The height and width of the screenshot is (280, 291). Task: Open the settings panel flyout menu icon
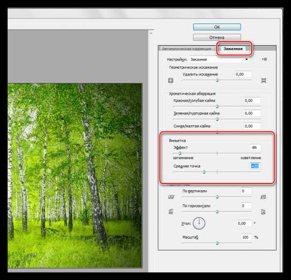264,59
